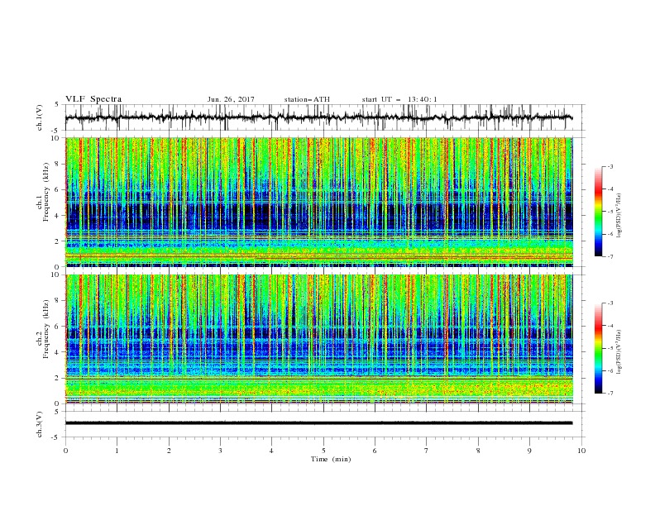Click the "9" tick on the time axis
Image resolution: width=655 pixels, height=506 pixels.
[x=529, y=451]
